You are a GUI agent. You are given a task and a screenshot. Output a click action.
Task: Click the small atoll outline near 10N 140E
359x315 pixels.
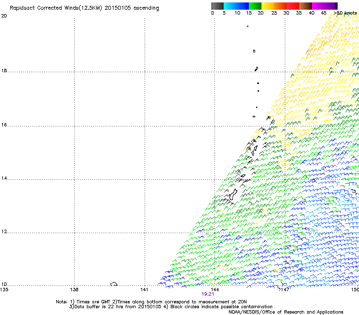(x=114, y=284)
